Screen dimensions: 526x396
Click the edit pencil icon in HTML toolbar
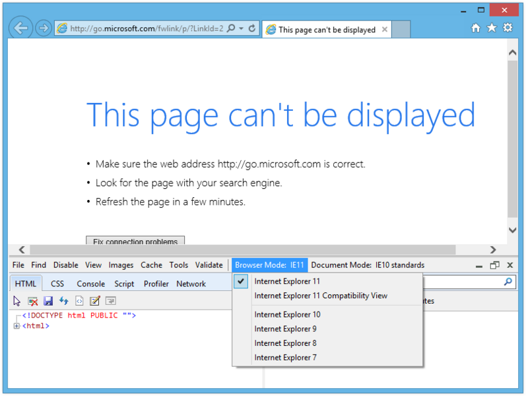tap(94, 301)
